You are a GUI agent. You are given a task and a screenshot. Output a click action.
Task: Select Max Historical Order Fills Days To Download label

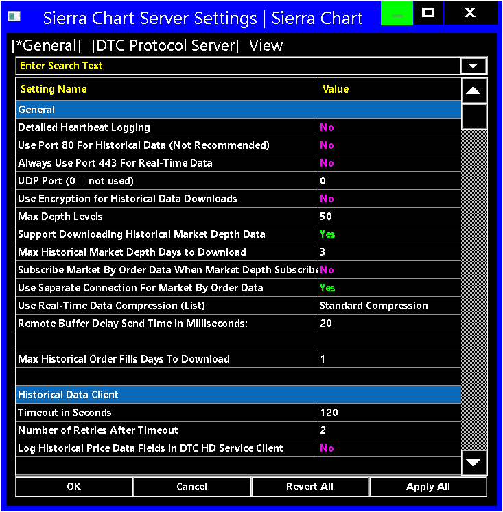pos(124,359)
